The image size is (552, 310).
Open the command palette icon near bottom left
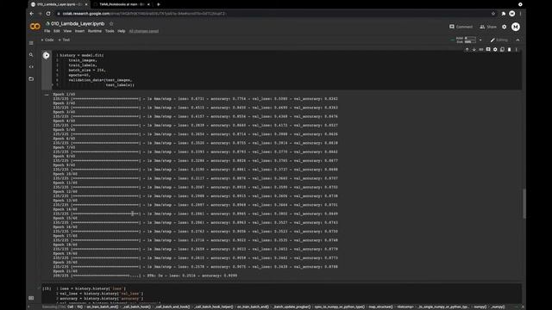(x=31, y=298)
